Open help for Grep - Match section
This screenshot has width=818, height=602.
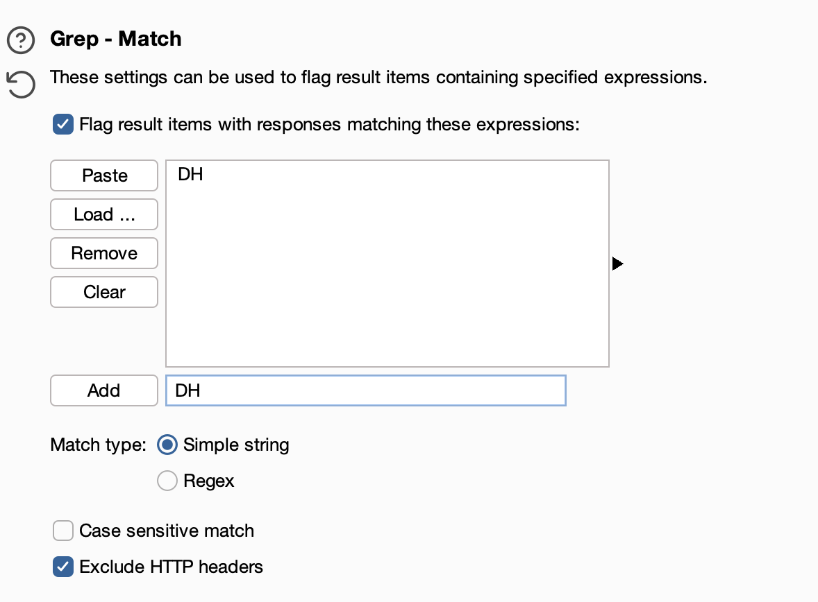click(x=21, y=40)
